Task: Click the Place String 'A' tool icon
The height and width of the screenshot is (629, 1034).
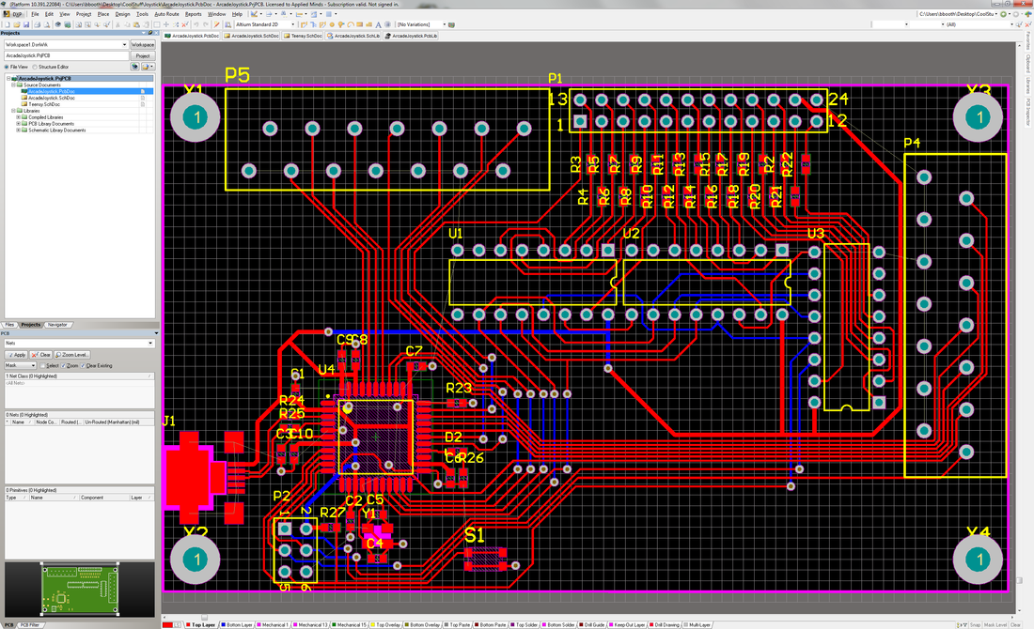Action: [x=379, y=24]
